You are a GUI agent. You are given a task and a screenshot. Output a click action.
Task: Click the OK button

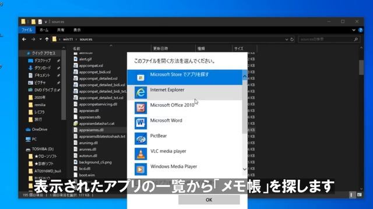click(209, 200)
